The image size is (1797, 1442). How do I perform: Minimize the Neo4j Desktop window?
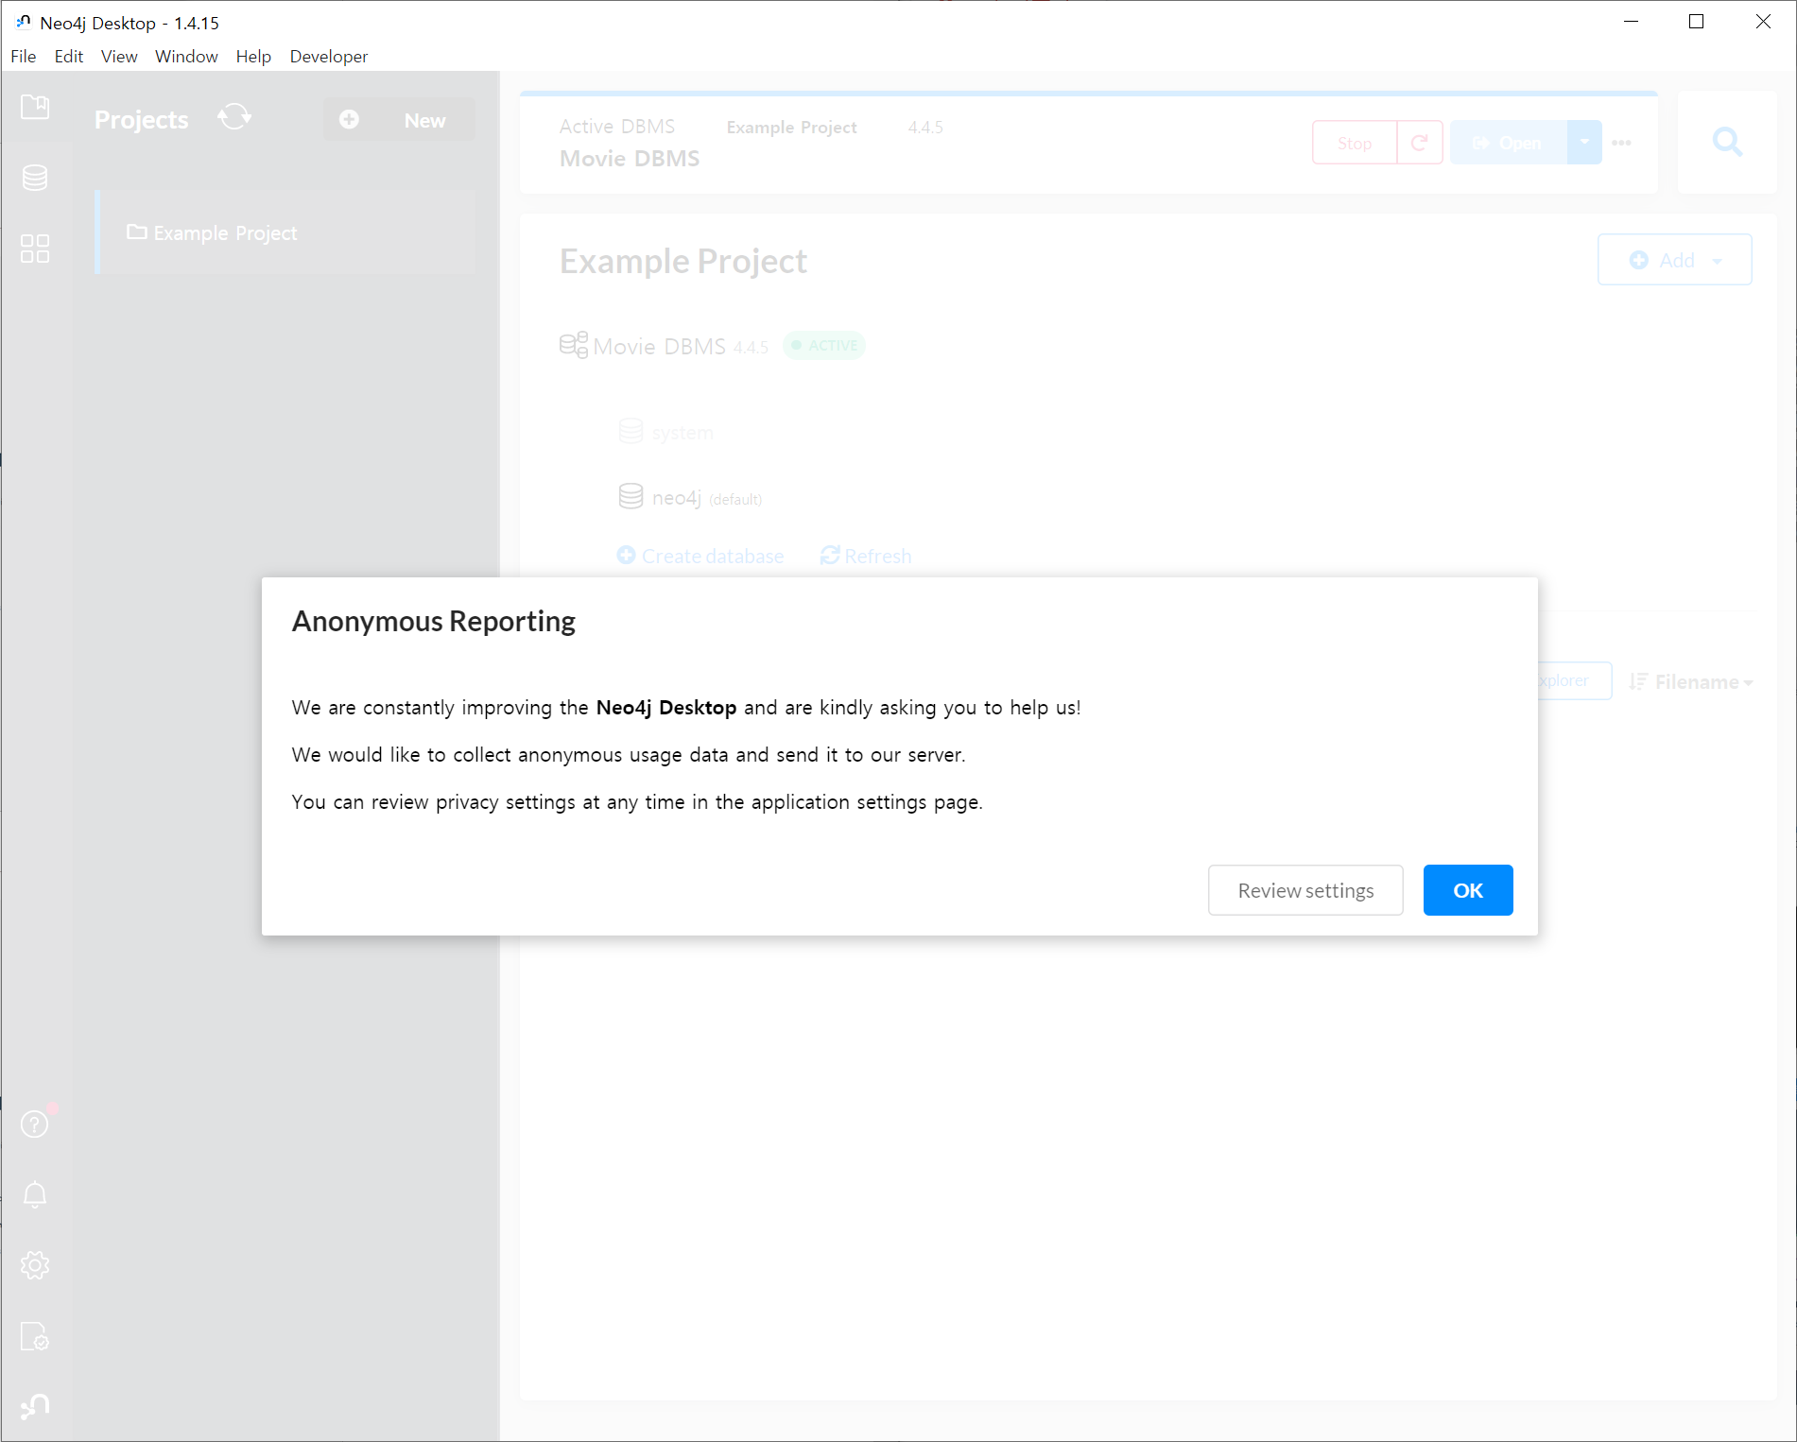1631,22
